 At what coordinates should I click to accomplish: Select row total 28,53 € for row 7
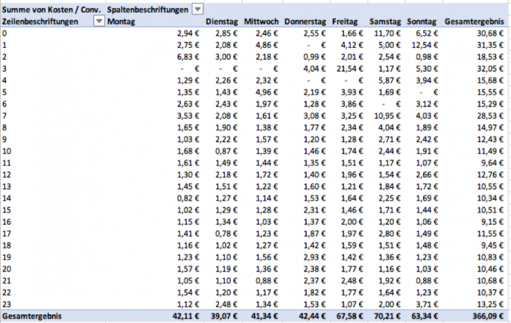tap(490, 116)
